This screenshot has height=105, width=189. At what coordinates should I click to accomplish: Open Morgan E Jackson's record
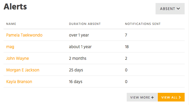click(23, 70)
